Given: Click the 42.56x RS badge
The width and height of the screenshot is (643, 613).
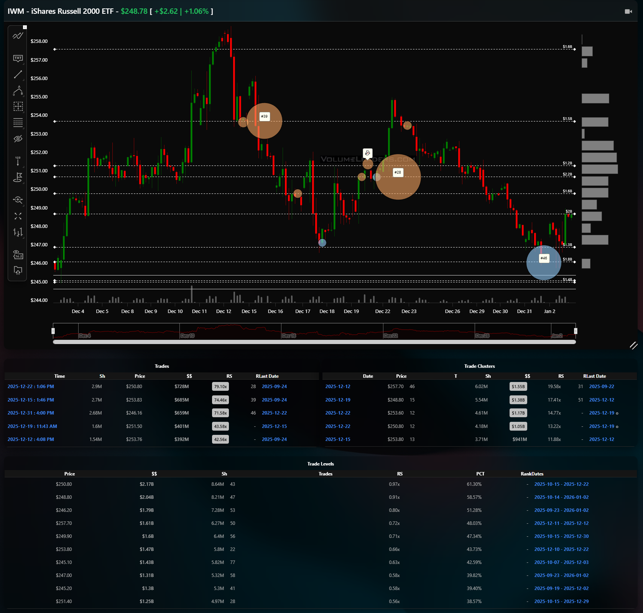Looking at the screenshot, I should pos(220,439).
